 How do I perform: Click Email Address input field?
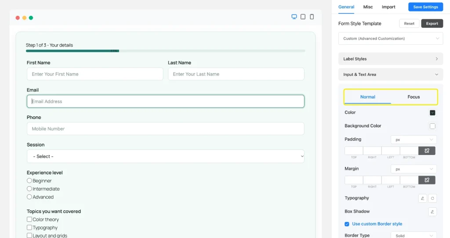(x=166, y=101)
